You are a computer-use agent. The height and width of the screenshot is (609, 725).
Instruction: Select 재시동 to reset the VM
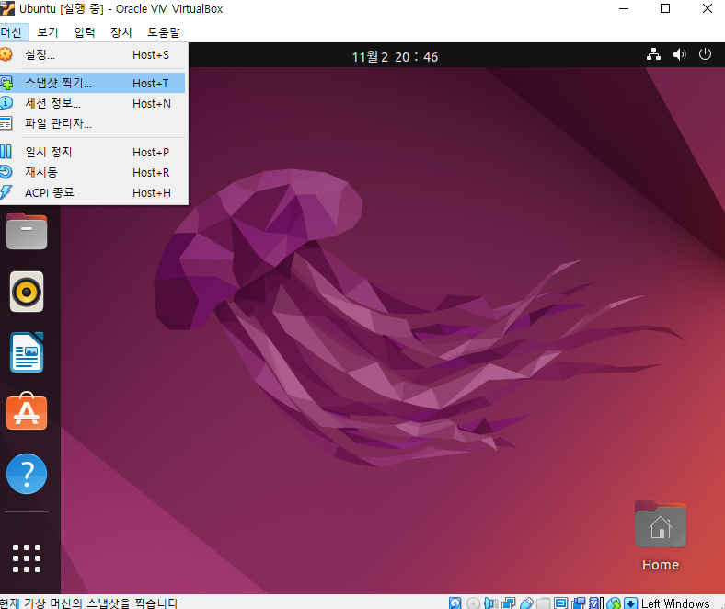(93, 172)
